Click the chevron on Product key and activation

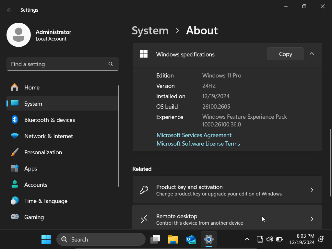click(312, 190)
